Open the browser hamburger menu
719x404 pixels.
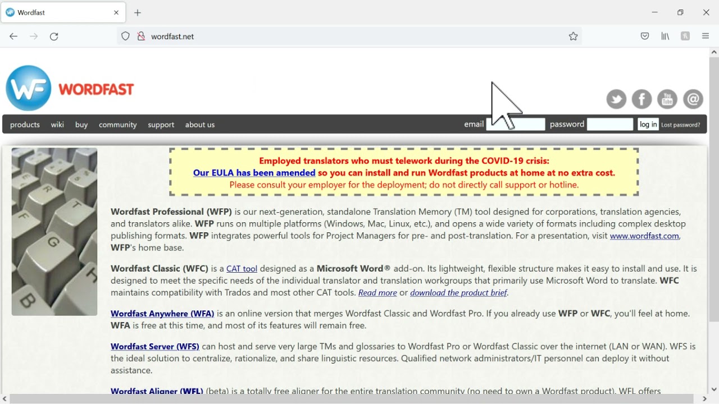[706, 36]
